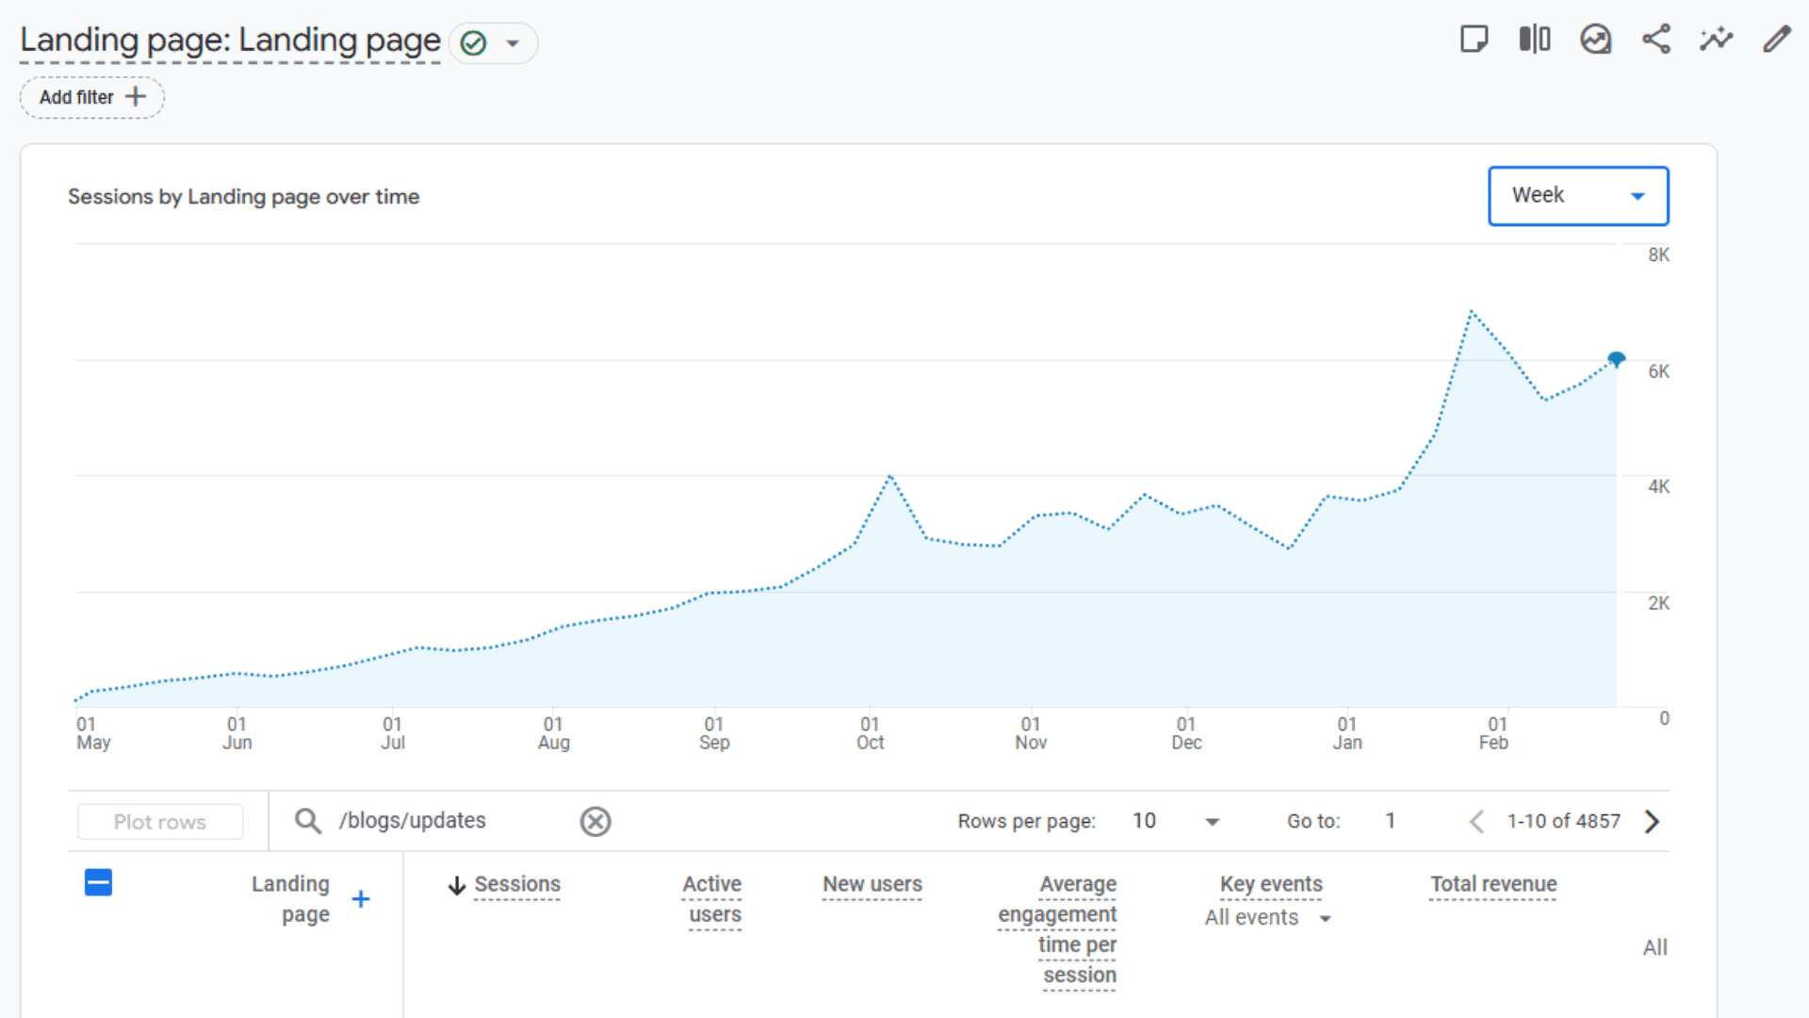Image resolution: width=1809 pixels, height=1018 pixels.
Task: Add a secondary dimension via the plus icon
Action: point(361,898)
